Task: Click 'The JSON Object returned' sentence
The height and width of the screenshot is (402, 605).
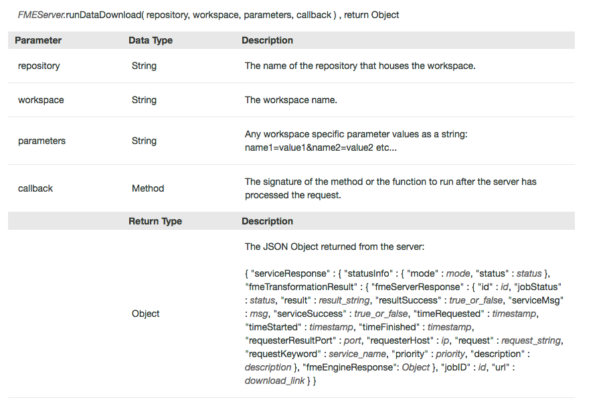Action: coord(335,247)
